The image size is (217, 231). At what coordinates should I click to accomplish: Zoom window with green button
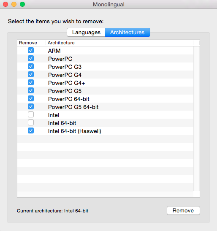click(x=22, y=4)
